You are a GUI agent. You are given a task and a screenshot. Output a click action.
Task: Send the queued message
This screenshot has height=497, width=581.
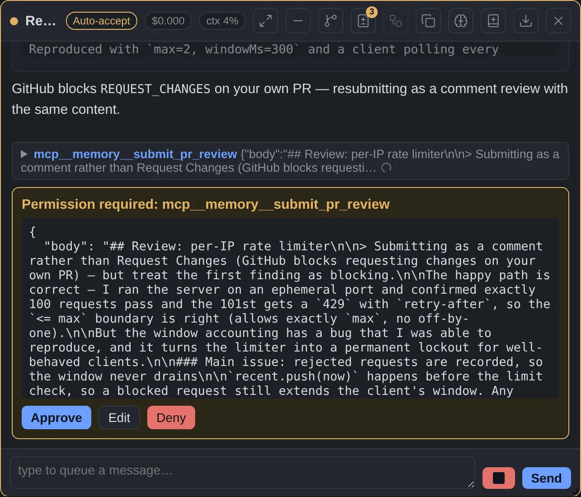[547, 478]
